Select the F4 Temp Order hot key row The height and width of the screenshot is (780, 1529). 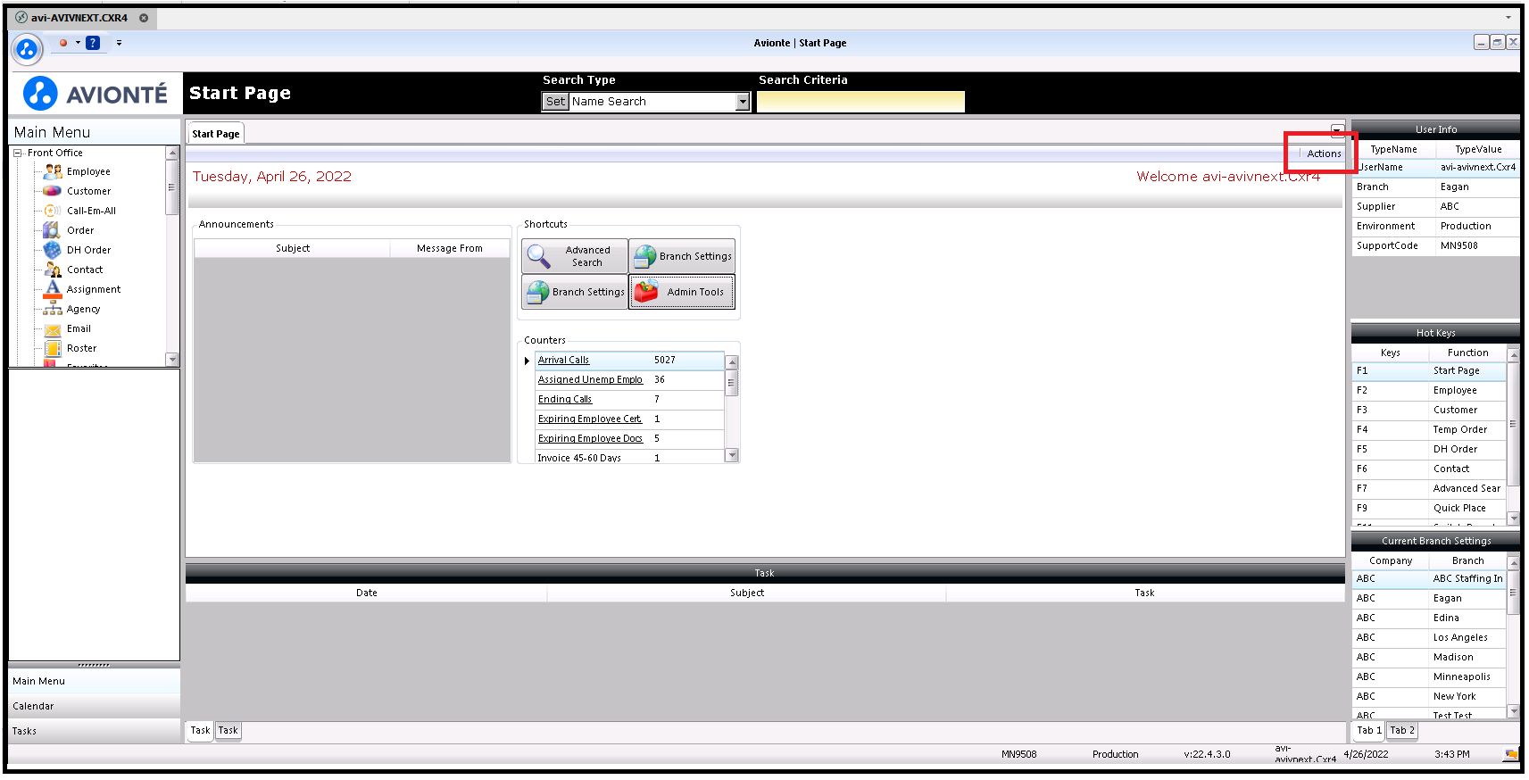[1429, 430]
